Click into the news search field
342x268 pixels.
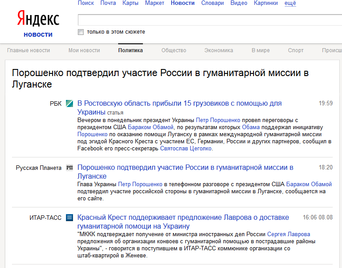(x=208, y=20)
